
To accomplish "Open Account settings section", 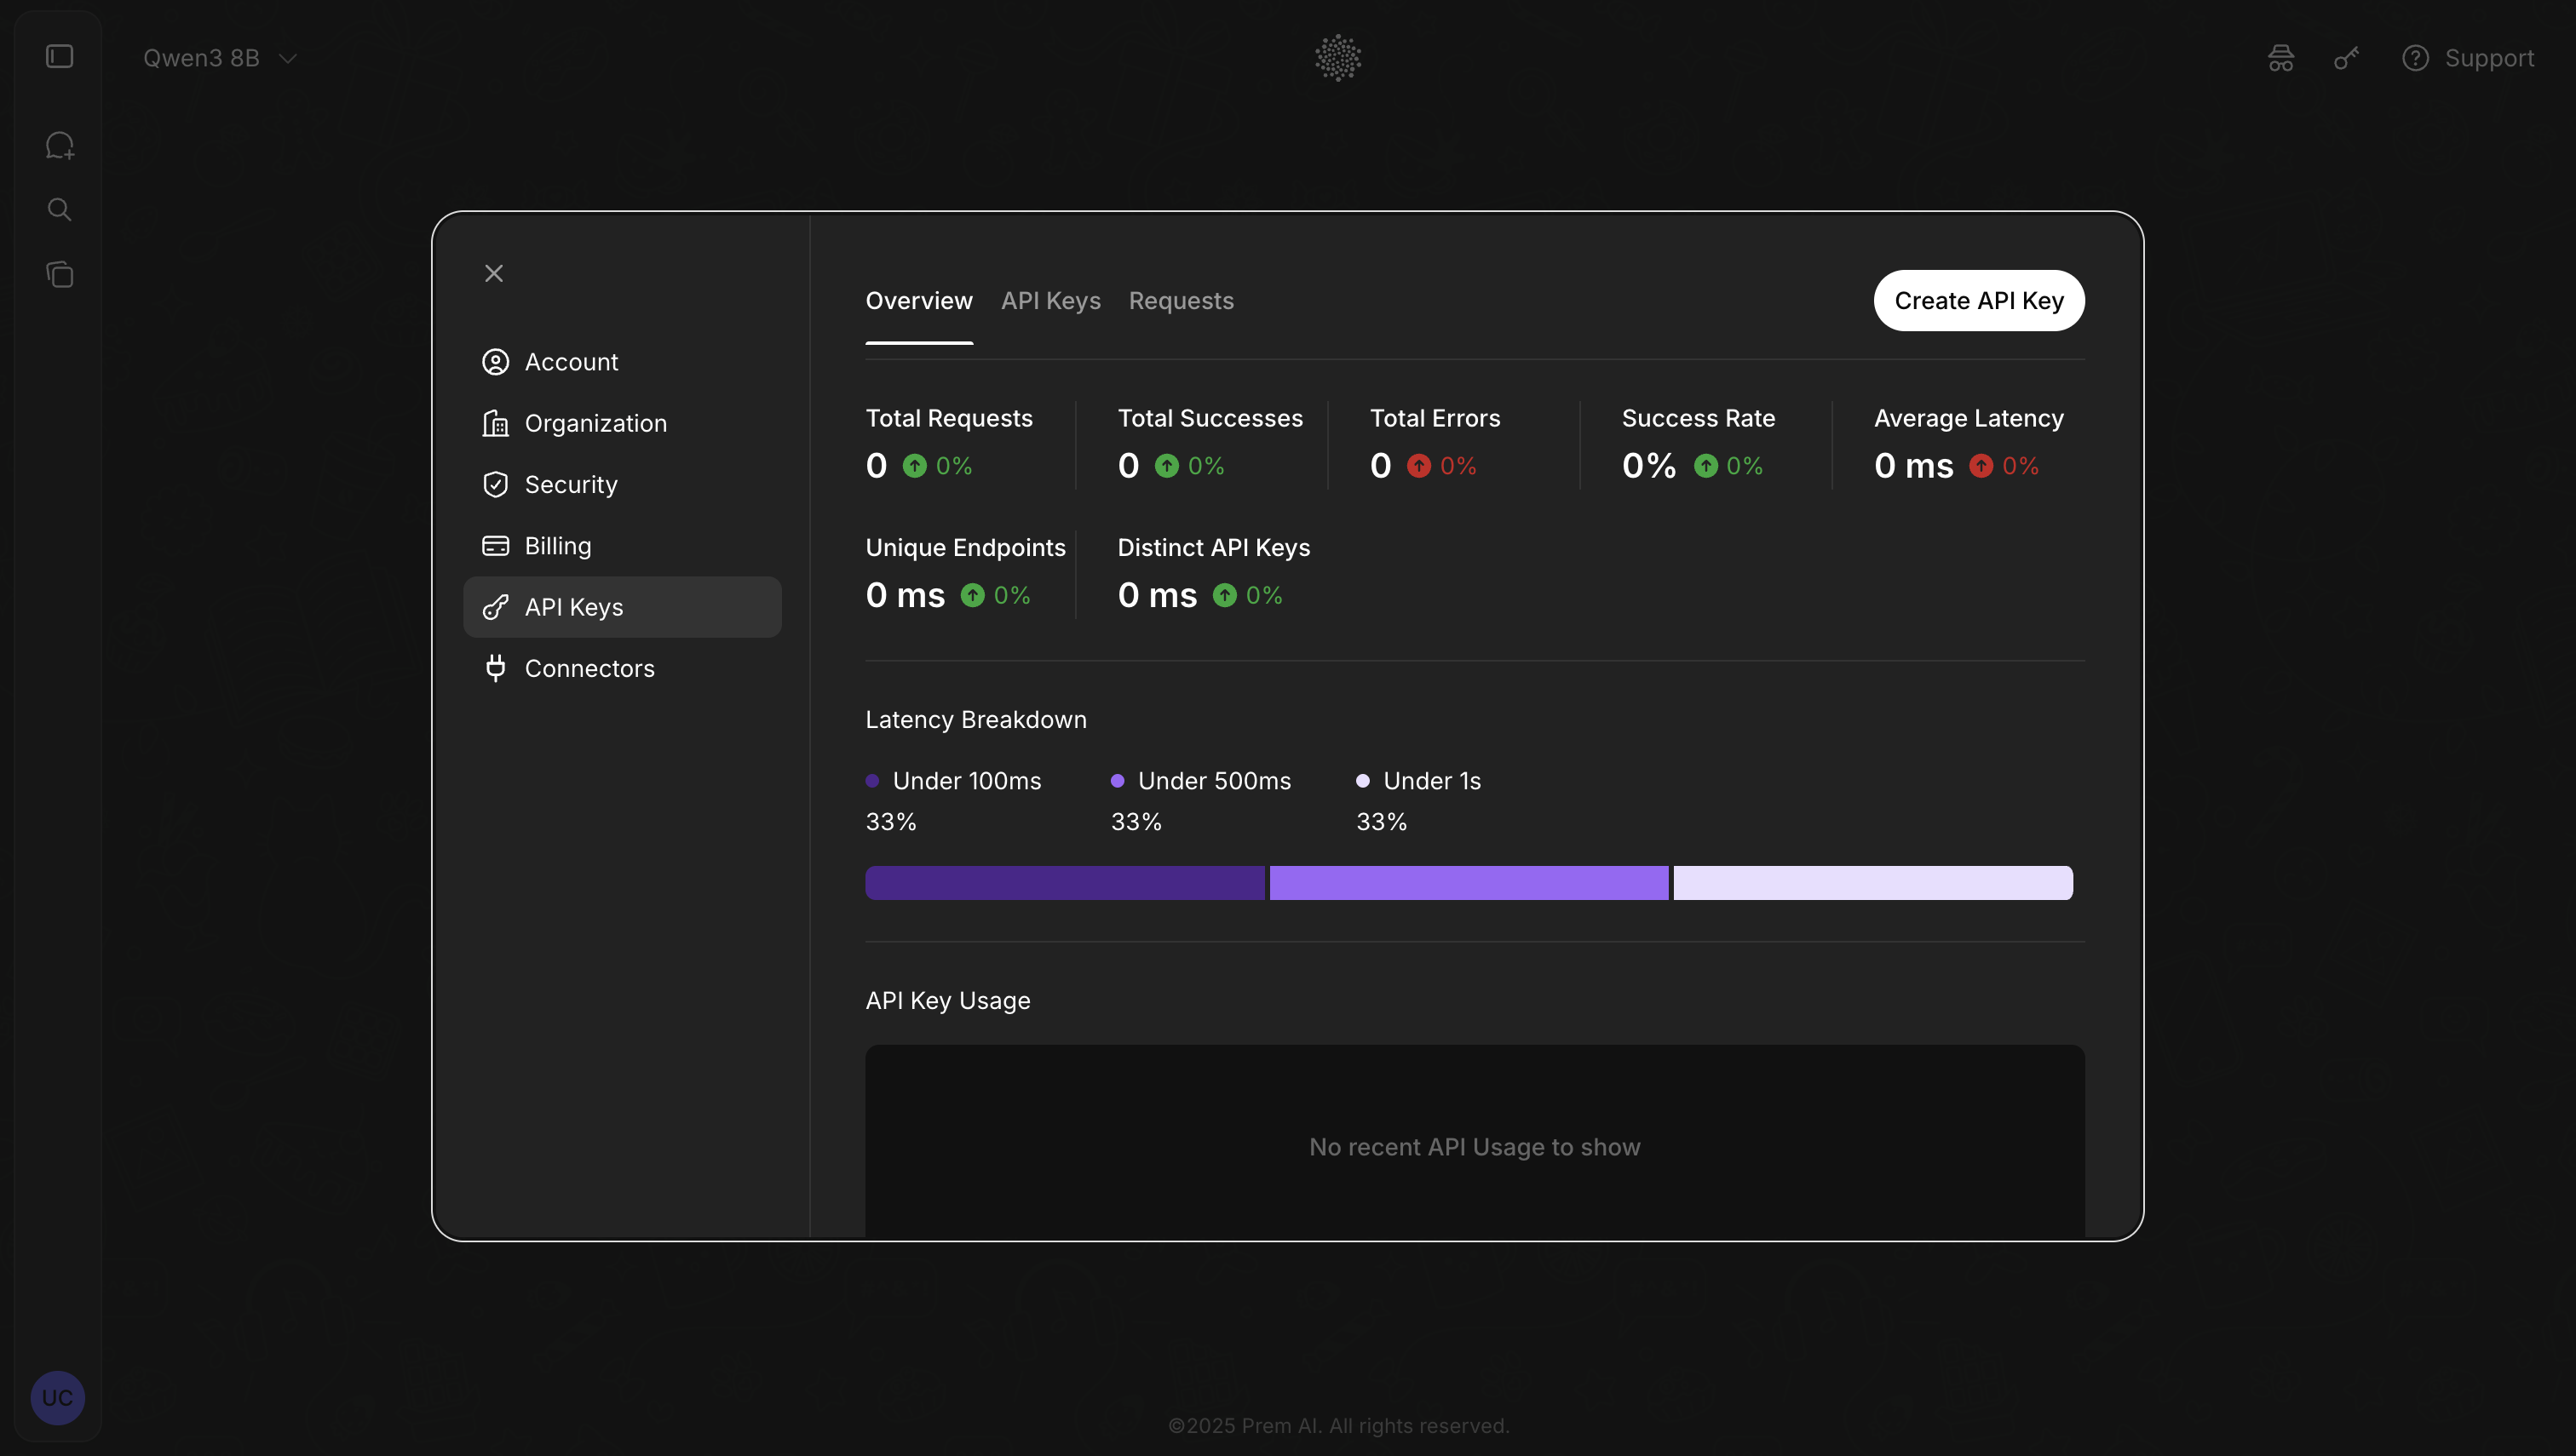I will pyautogui.click(x=572, y=362).
